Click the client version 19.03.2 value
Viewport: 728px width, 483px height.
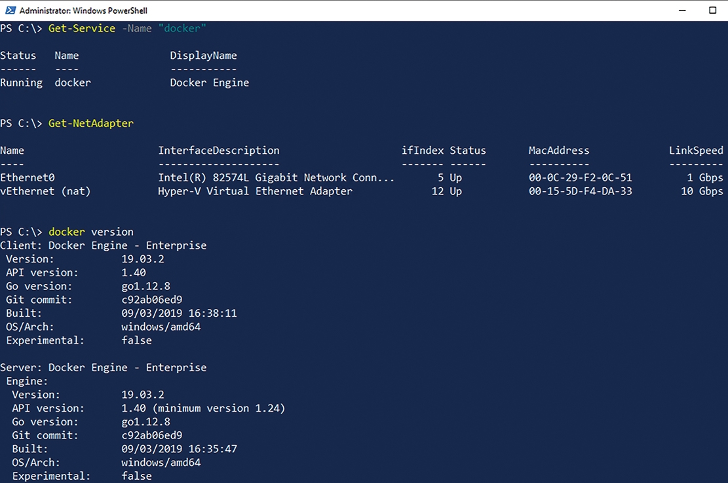(x=143, y=259)
